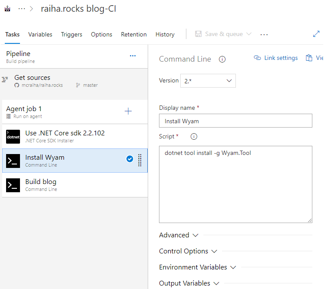The width and height of the screenshot is (328, 289).
Task: Open the Save & queue dropdown chevron
Action: 249,34
